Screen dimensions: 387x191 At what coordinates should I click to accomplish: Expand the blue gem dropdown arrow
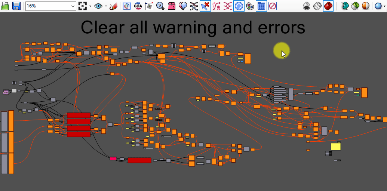385,6
